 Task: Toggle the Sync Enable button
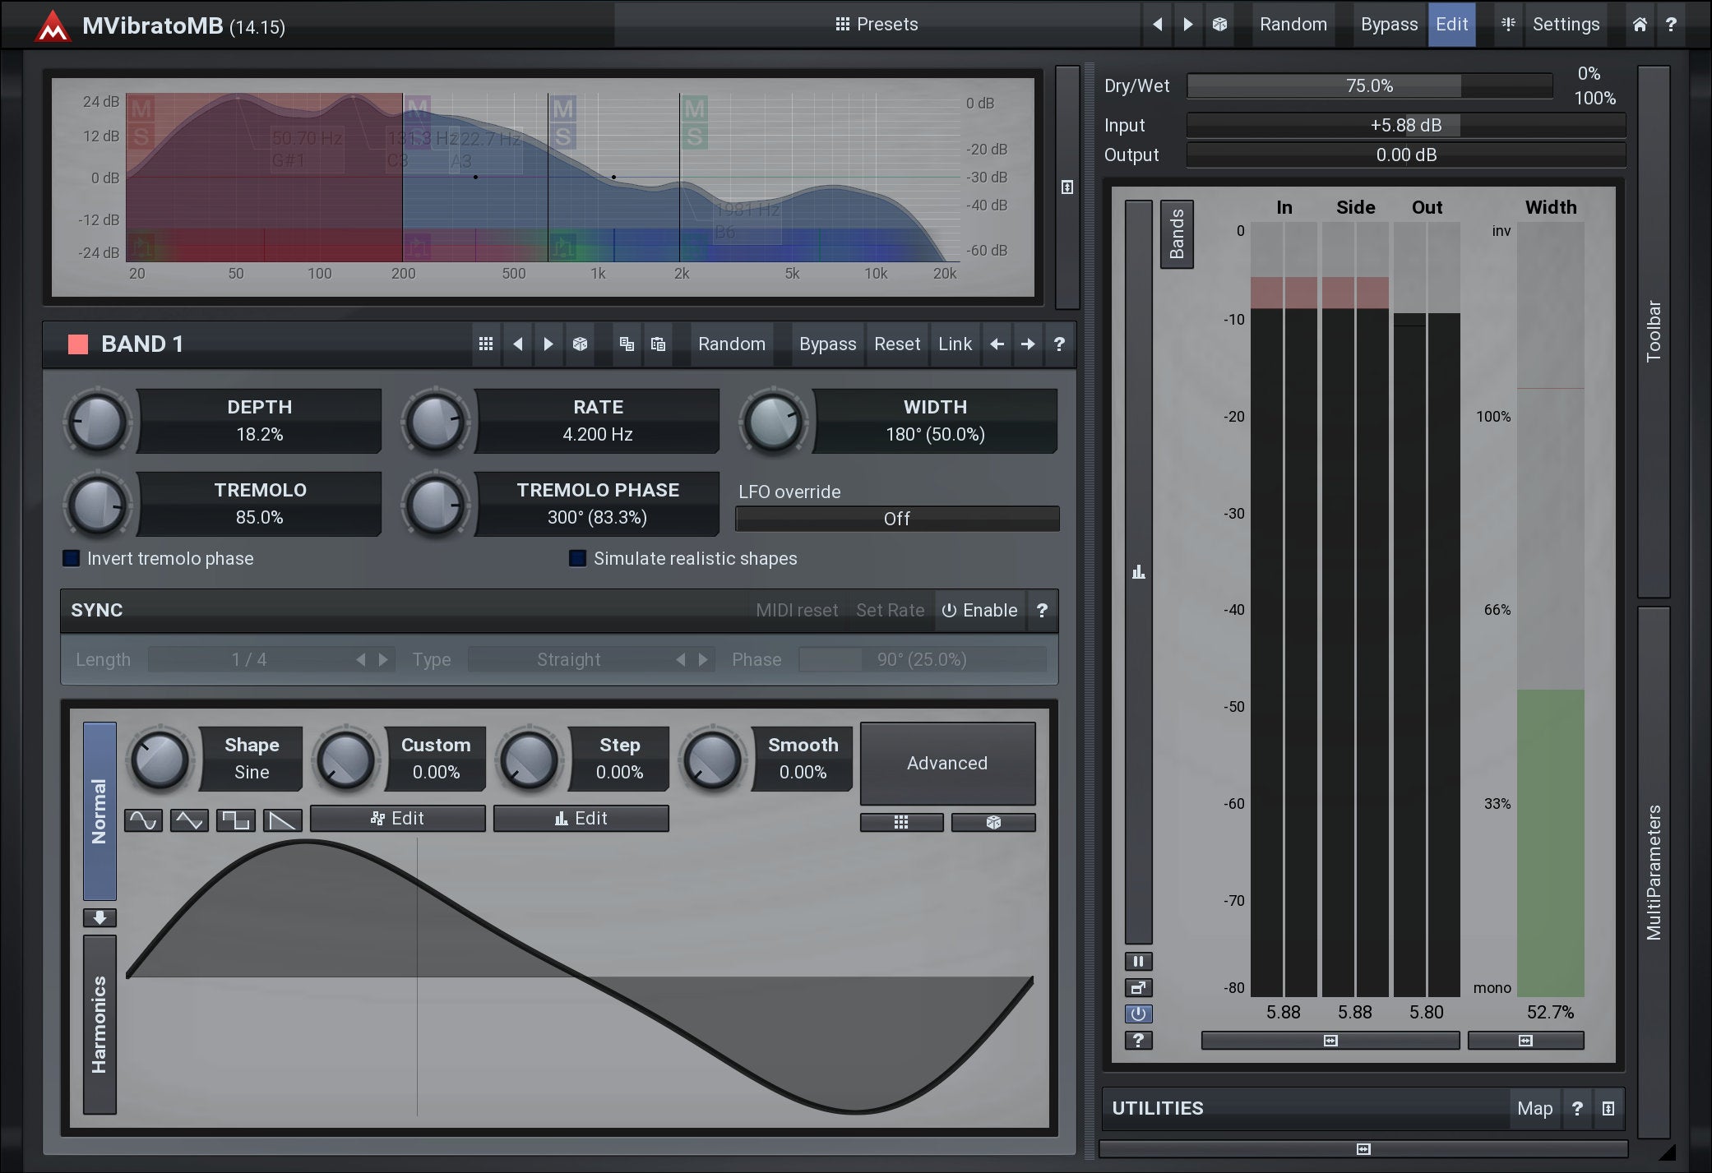[x=980, y=610]
